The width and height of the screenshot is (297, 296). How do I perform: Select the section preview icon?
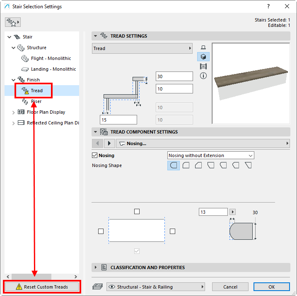pyautogui.click(x=203, y=66)
